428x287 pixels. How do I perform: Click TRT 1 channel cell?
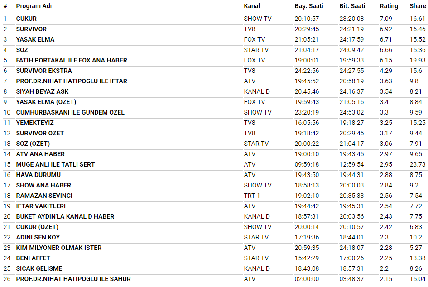pos(252,196)
